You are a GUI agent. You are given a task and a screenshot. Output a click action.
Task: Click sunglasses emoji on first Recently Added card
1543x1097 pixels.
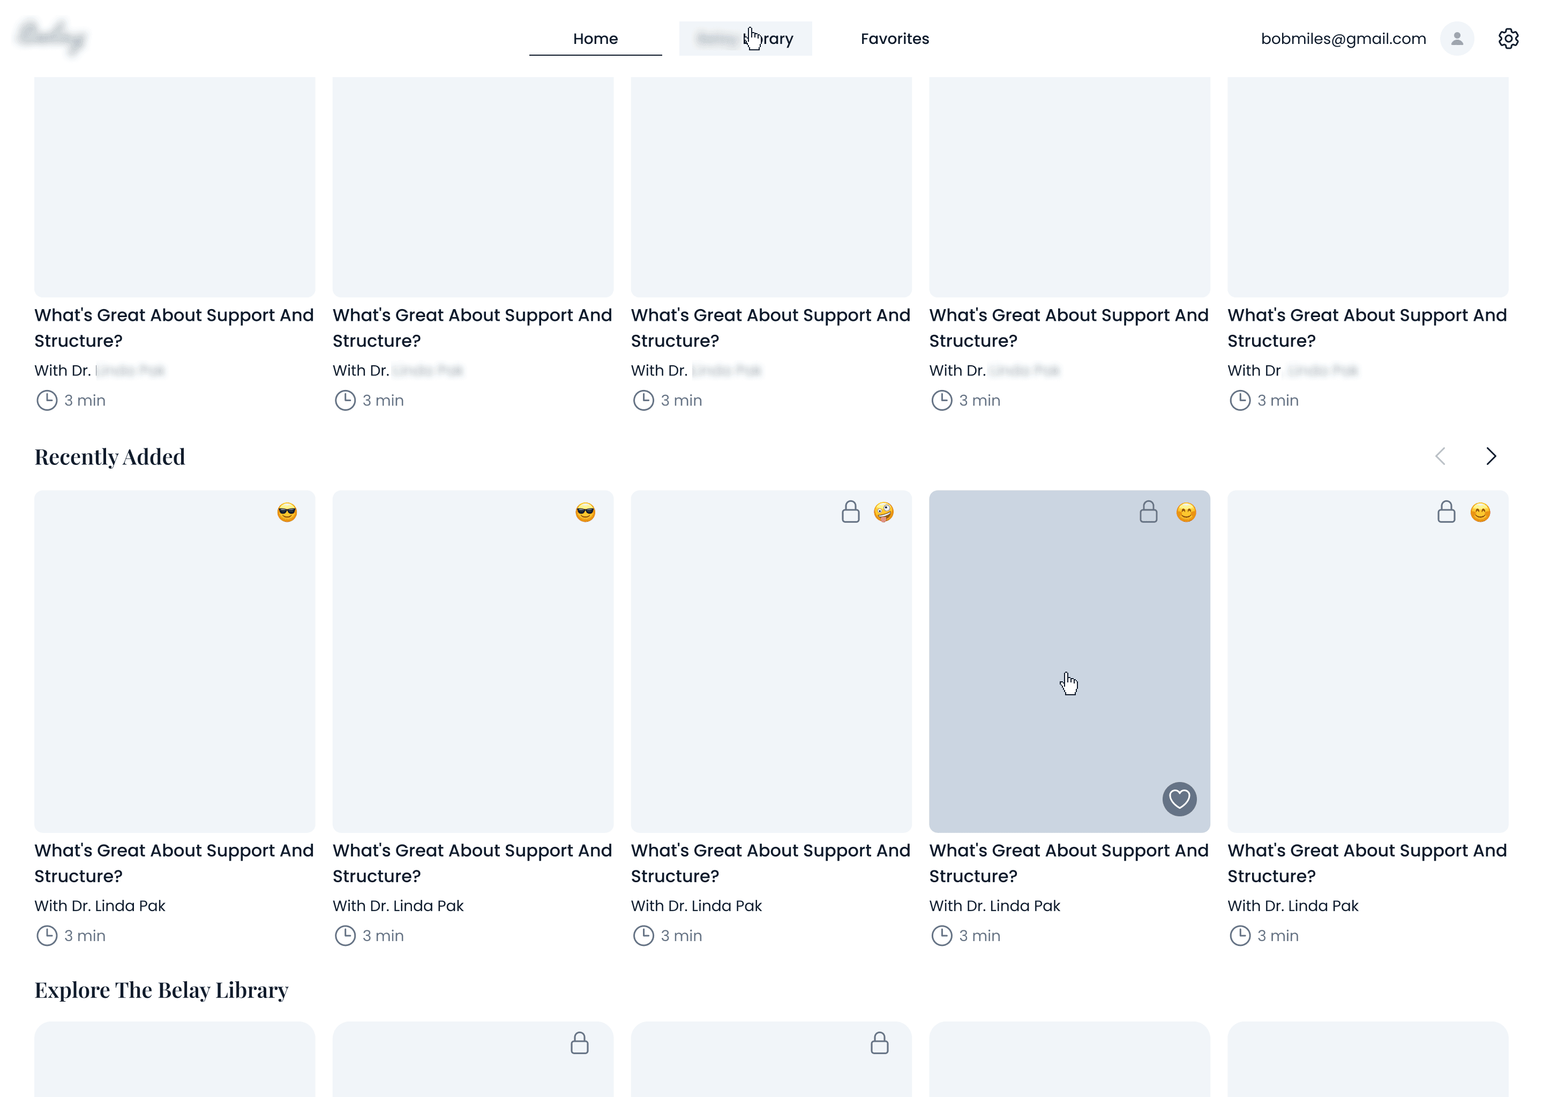pyautogui.click(x=287, y=512)
